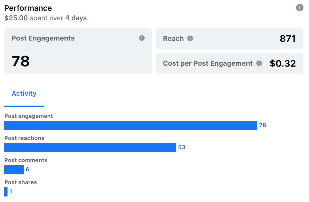Click the large 78 engagements number
This screenshot has width=309, height=202.
pyautogui.click(x=21, y=61)
